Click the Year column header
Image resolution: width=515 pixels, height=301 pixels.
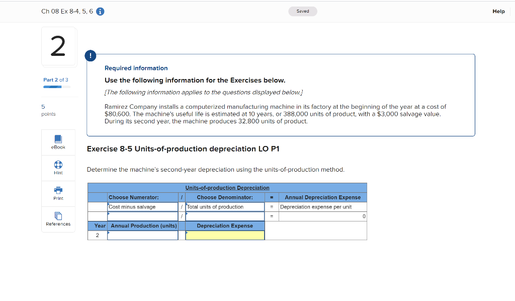(98, 225)
